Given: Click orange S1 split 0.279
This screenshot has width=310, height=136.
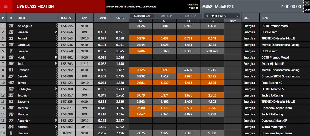Looking at the screenshot, I should pos(141,38).
